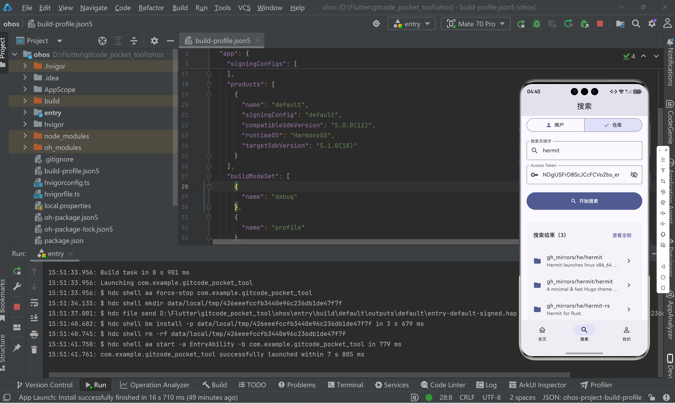Collapse all folders in Project panel
675x404 pixels.
pos(134,41)
